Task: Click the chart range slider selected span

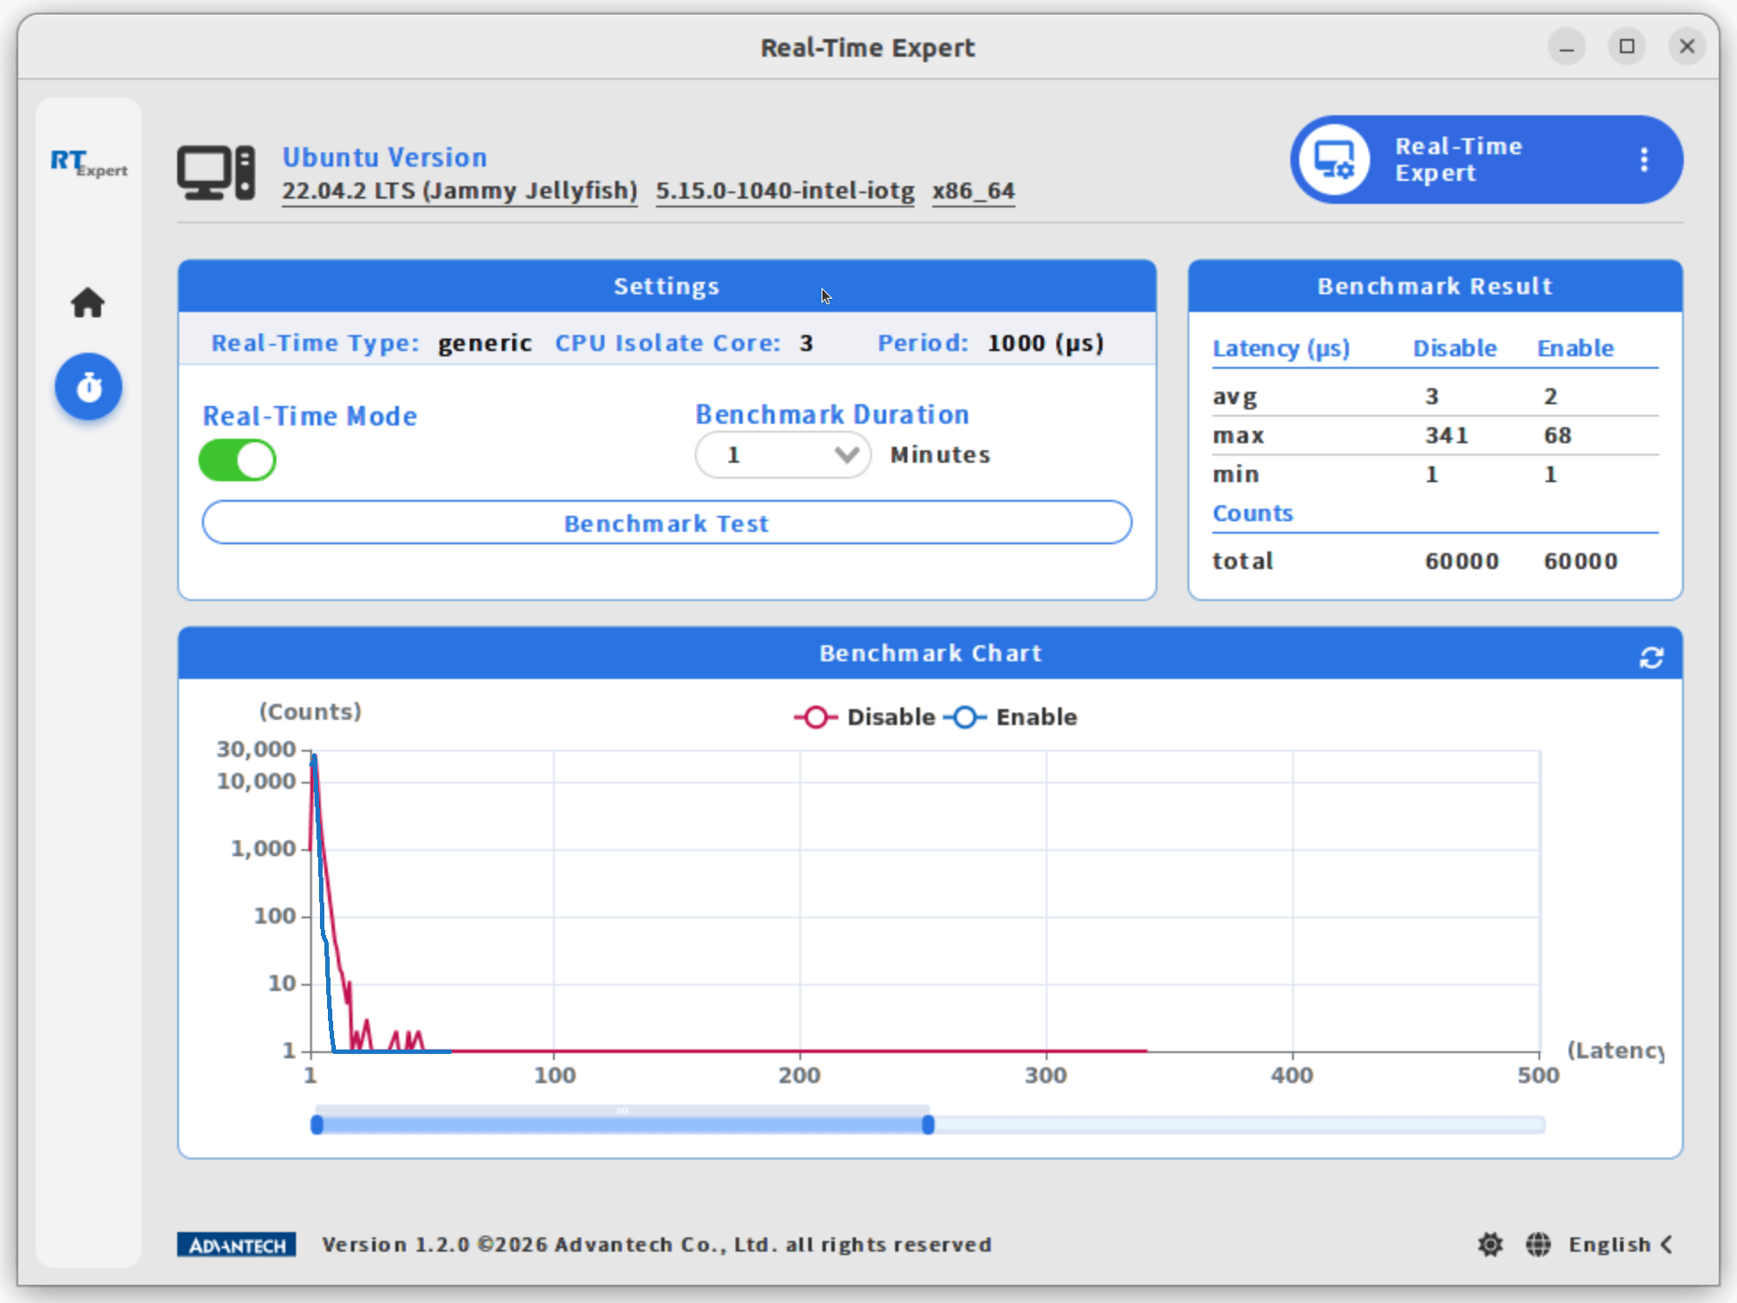Action: pyautogui.click(x=622, y=1125)
